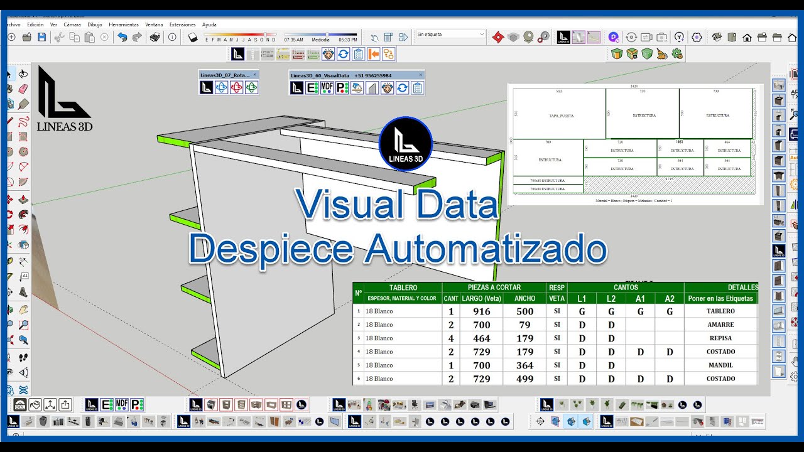Open the 'Sin etiqueta' tag dropdown

click(450, 34)
